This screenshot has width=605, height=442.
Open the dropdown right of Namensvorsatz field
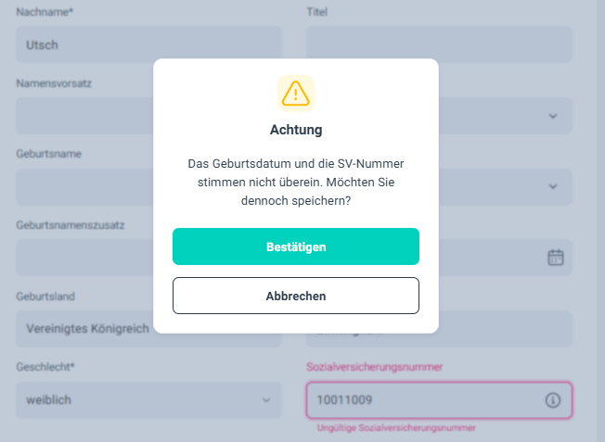tap(553, 116)
